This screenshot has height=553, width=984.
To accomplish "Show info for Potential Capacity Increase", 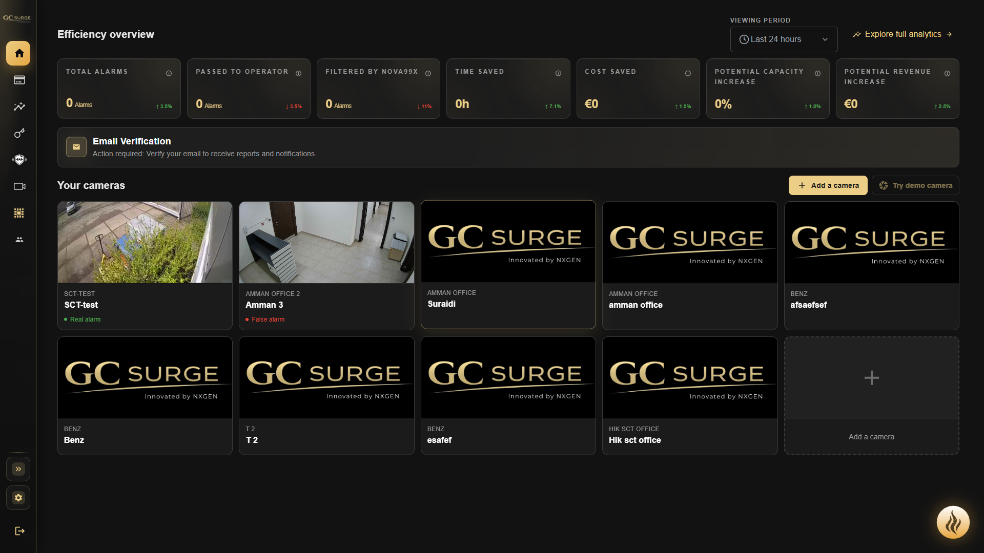I will [817, 73].
